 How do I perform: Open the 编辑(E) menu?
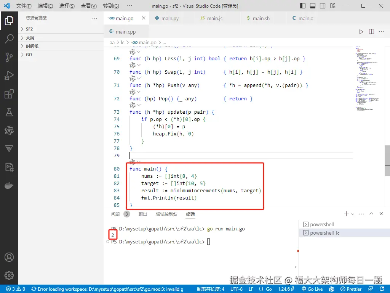pos(45,6)
